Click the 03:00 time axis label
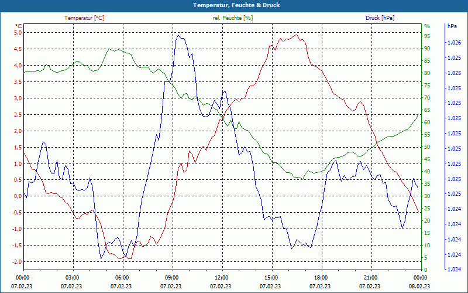The width and height of the screenshot is (468, 293). coord(72,277)
